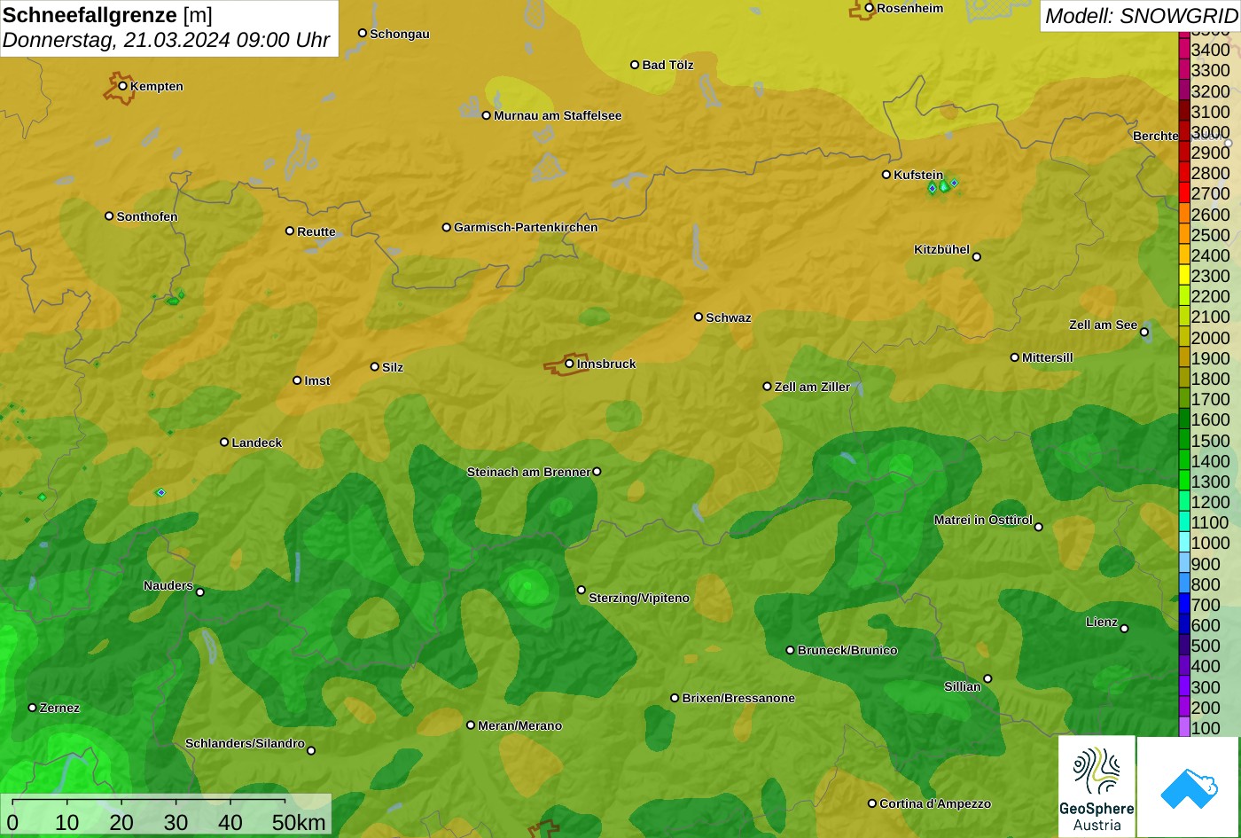Select the Schwaz city marker dot
Image resolution: width=1241 pixels, height=838 pixels.
pos(699,317)
